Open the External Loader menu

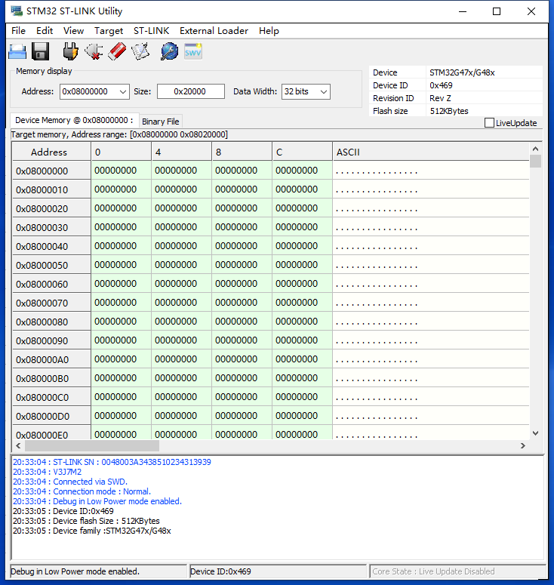point(214,31)
